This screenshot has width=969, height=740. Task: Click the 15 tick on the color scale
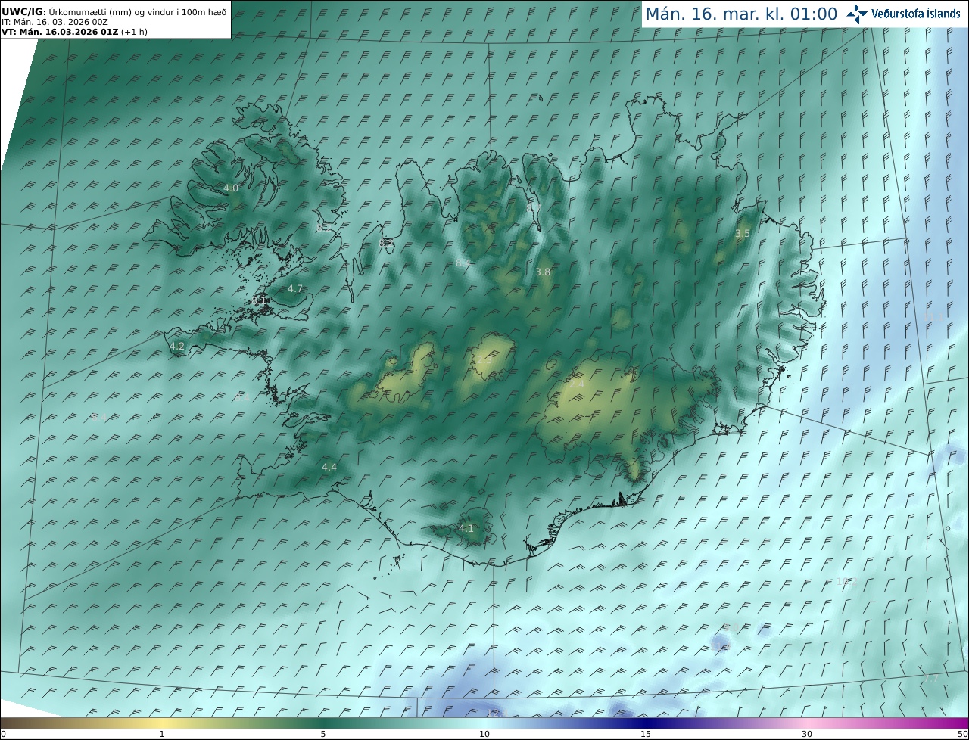[x=646, y=734]
